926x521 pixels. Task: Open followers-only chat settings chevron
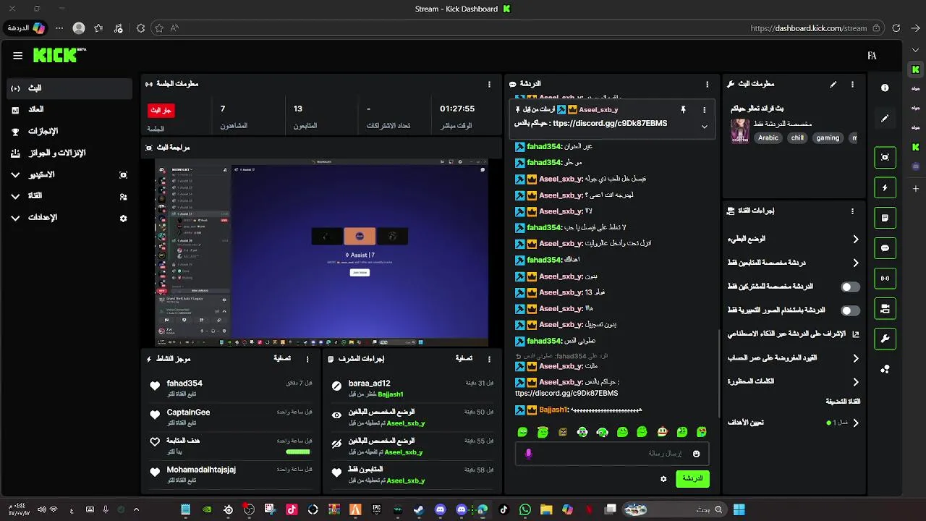856,263
